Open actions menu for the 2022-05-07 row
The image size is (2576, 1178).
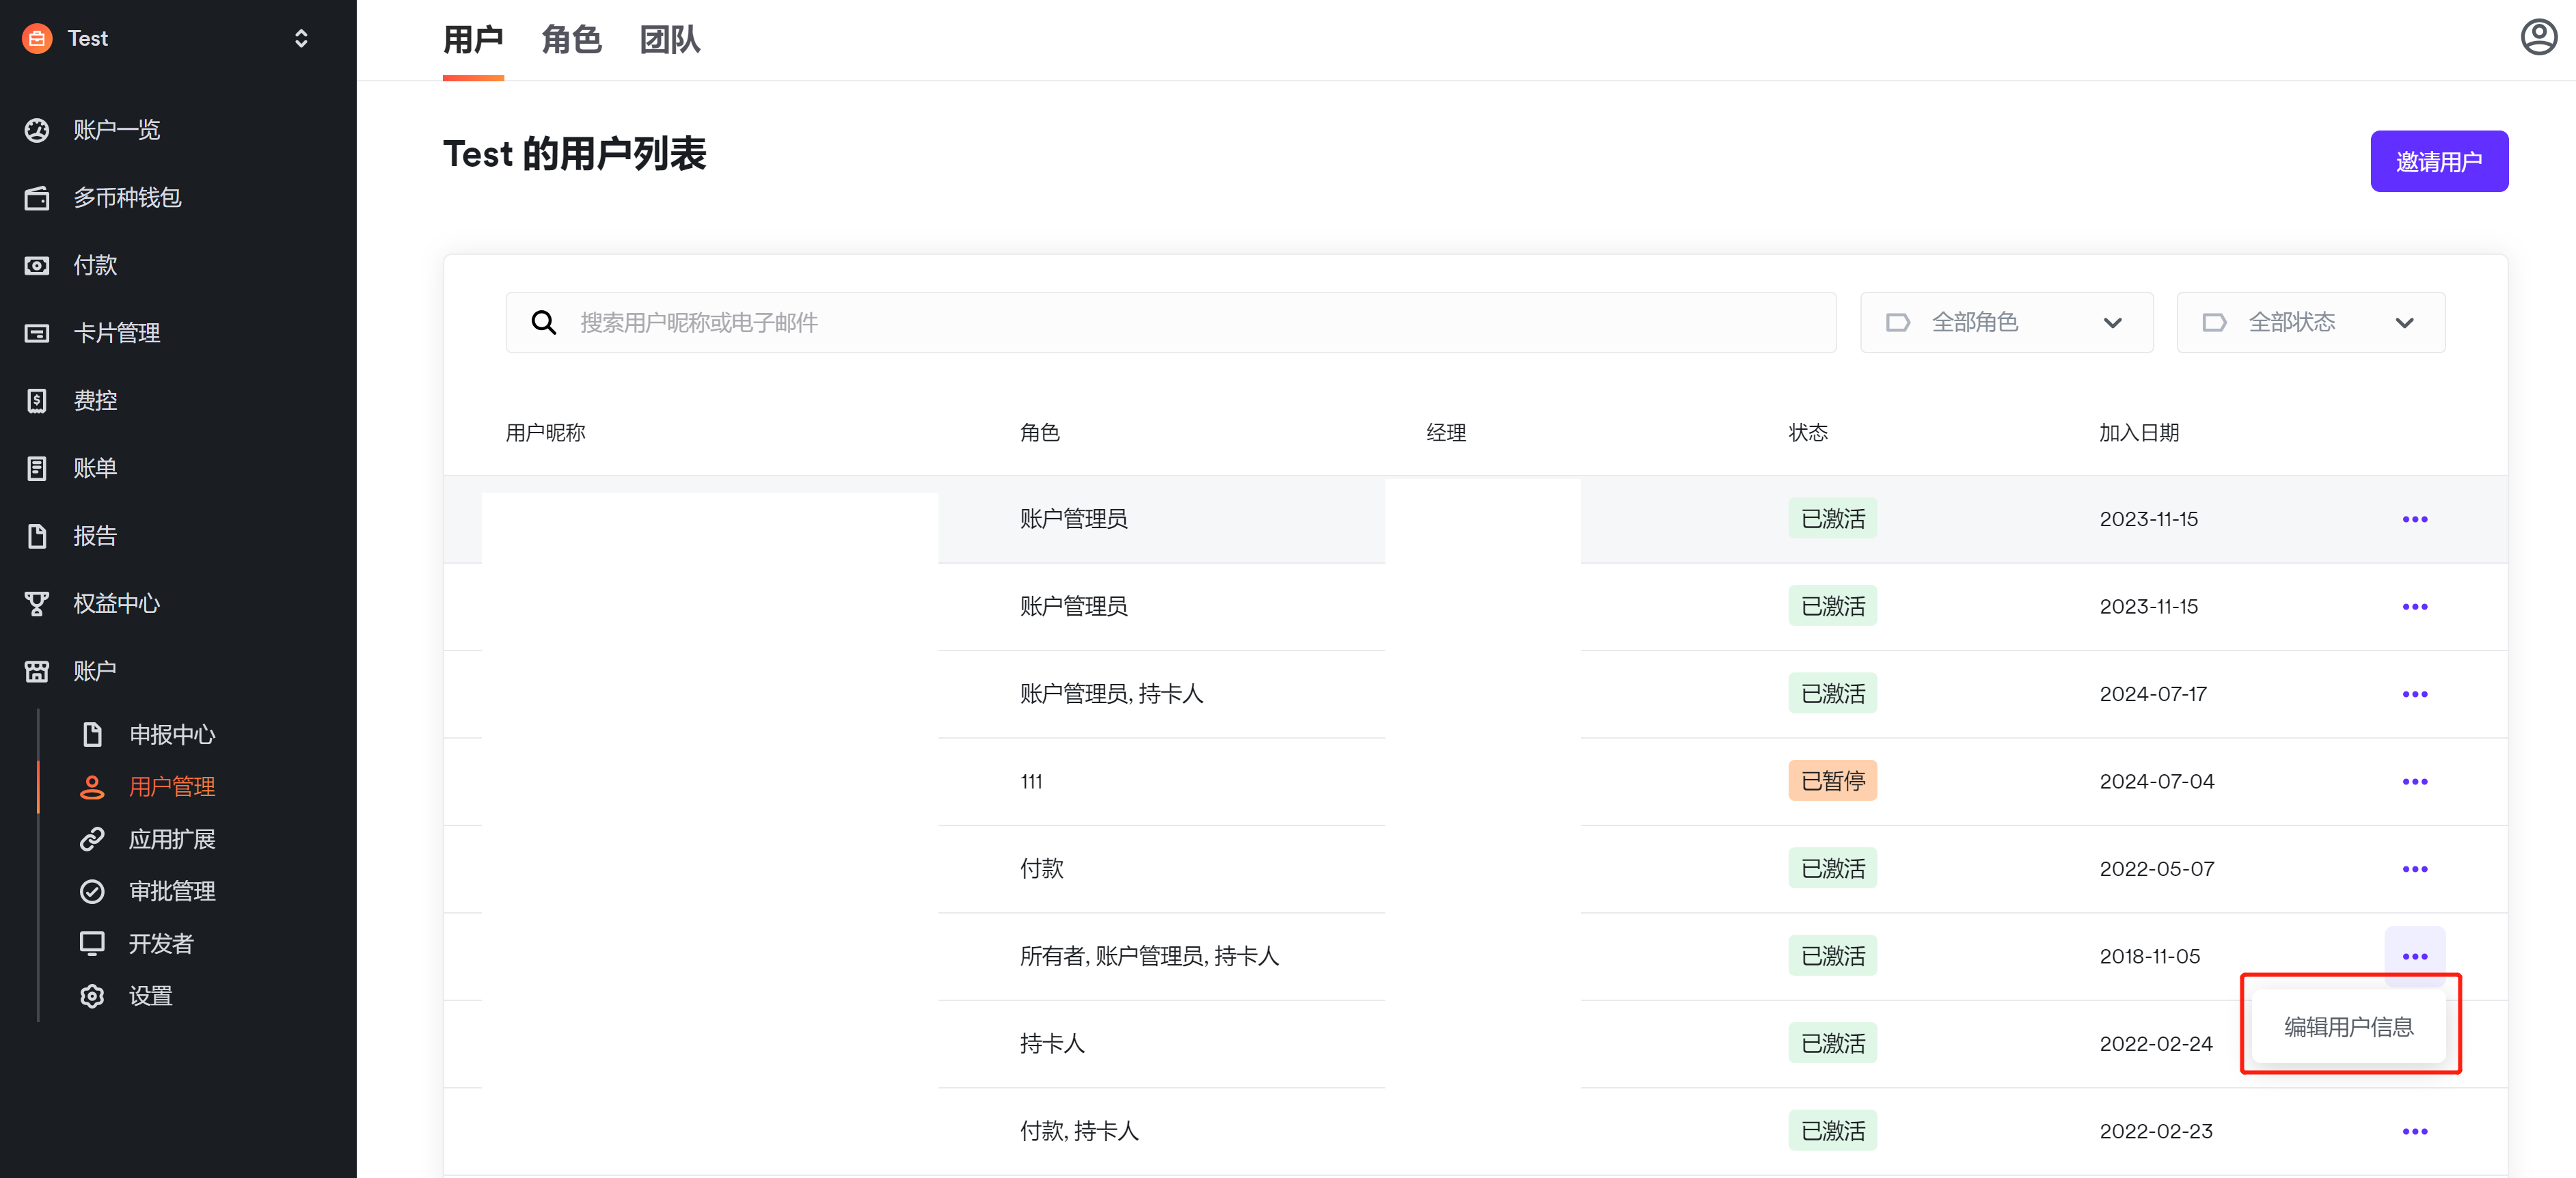tap(2414, 869)
